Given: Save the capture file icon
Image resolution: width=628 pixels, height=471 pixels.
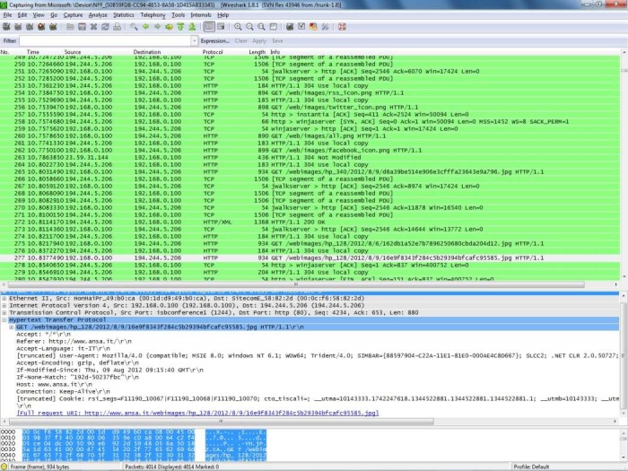Looking at the screenshot, I should coord(82,27).
